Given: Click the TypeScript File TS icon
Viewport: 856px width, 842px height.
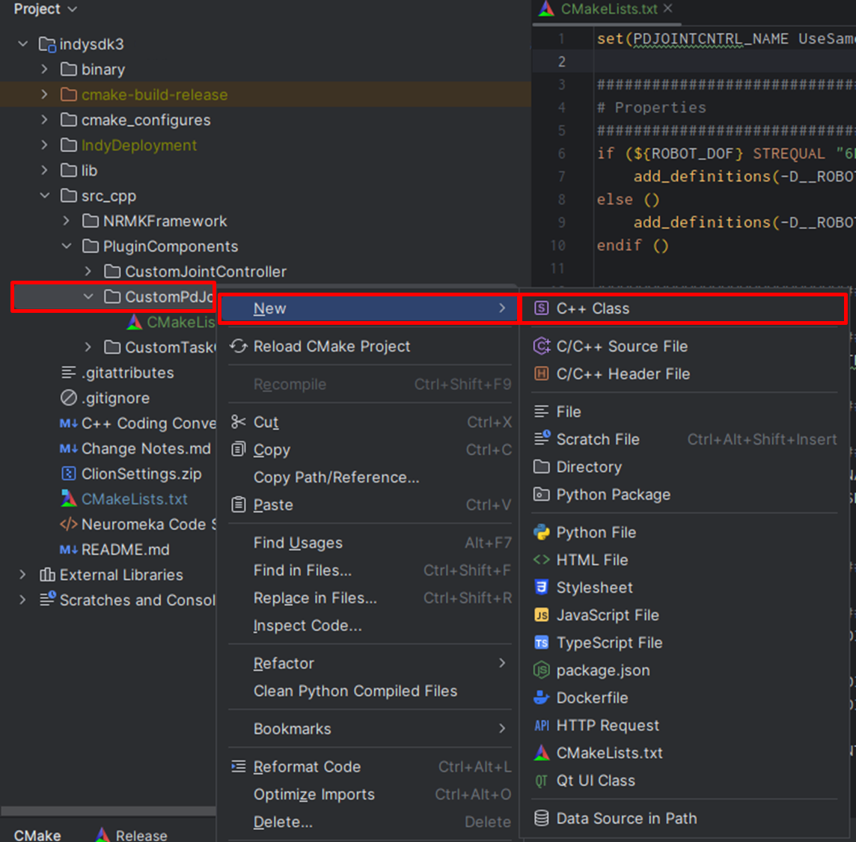Looking at the screenshot, I should pos(541,643).
